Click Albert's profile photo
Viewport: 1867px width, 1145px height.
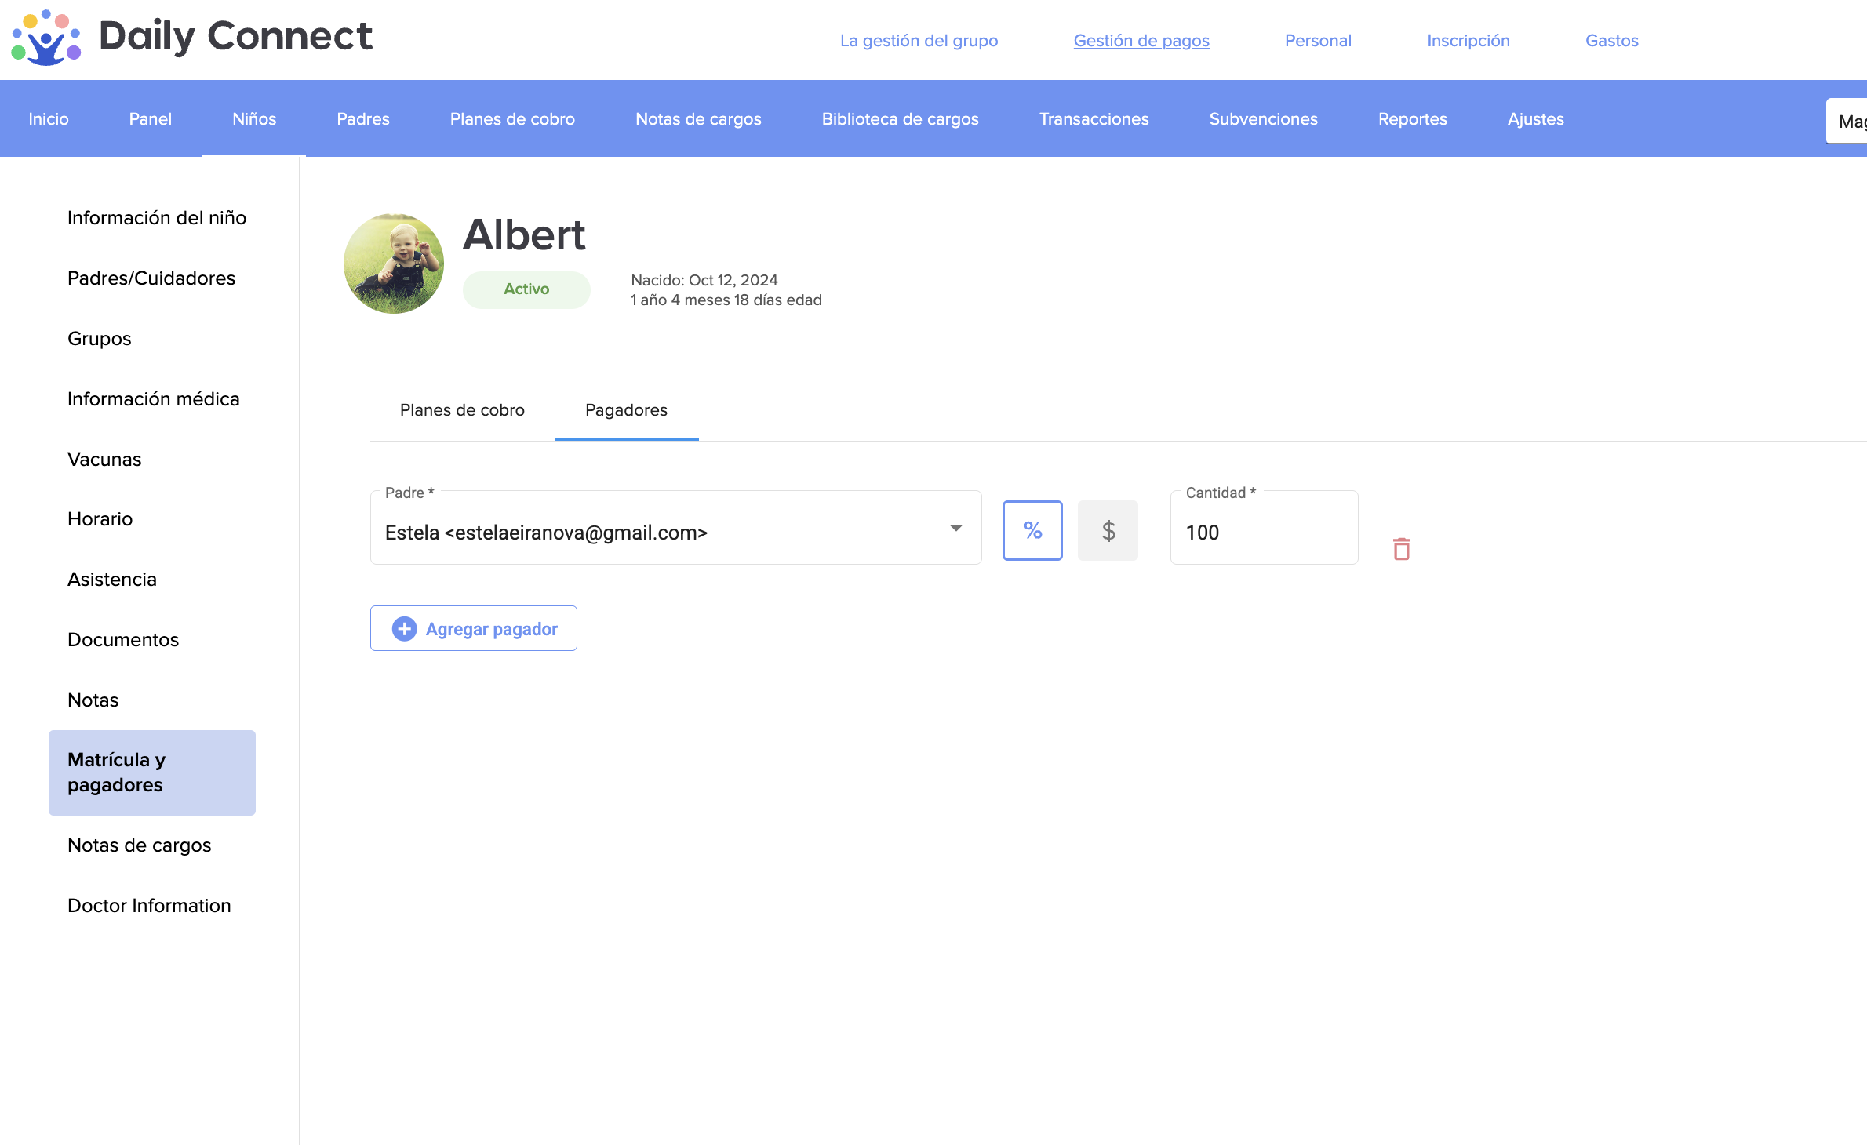pyautogui.click(x=394, y=264)
